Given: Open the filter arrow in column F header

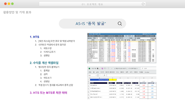Looking at the screenshot, I should pyautogui.click(x=139, y=83).
